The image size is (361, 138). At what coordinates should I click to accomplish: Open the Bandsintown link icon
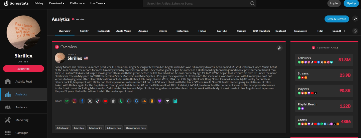[175, 101]
